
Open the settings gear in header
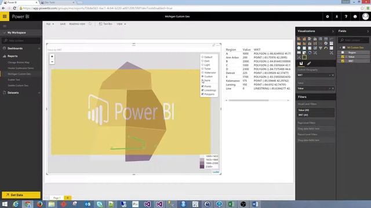[x=328, y=17]
